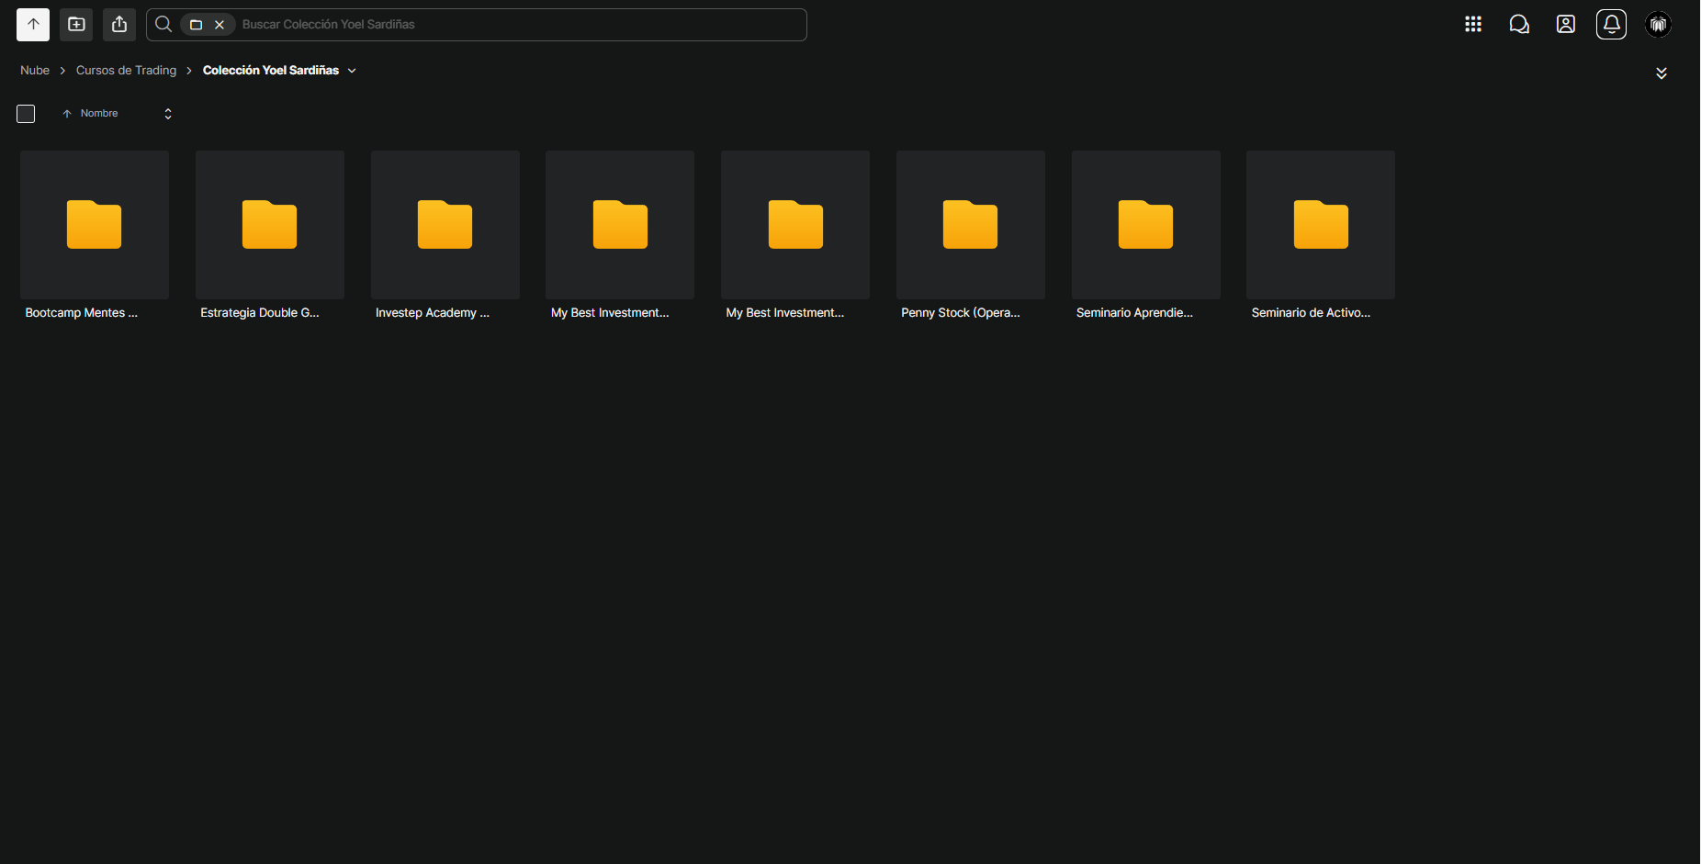Screen dimensions: 1701x864
Task: Open the sort field selector arrows
Action: (x=168, y=114)
